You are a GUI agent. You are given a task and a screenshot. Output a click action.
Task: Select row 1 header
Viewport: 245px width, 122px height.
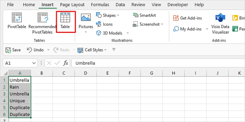tap(4, 80)
